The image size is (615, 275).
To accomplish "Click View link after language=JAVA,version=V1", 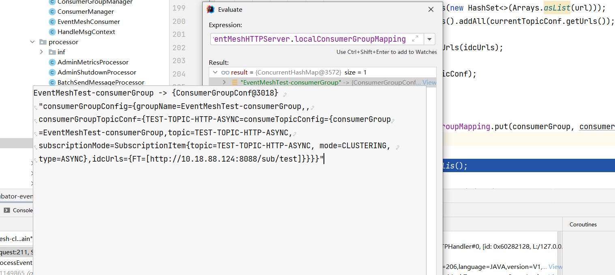I will coord(555,267).
